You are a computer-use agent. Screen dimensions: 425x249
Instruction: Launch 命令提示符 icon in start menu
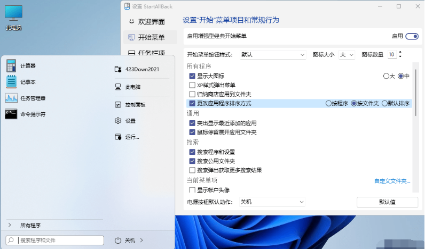point(11,114)
